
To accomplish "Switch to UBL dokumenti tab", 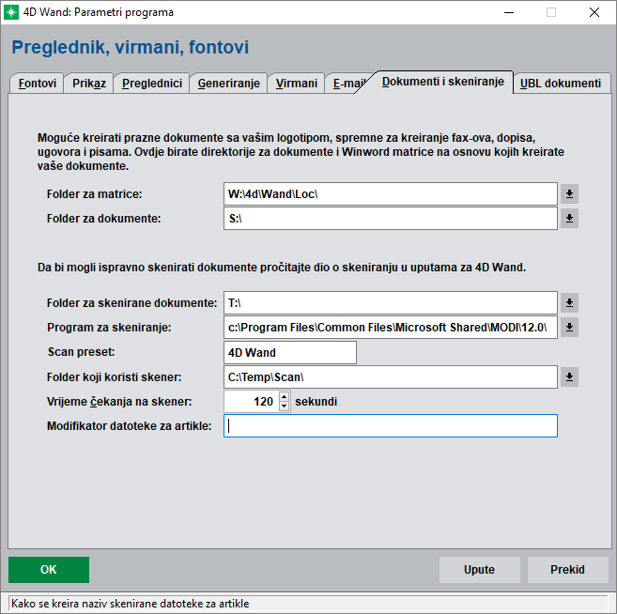I will 561,84.
